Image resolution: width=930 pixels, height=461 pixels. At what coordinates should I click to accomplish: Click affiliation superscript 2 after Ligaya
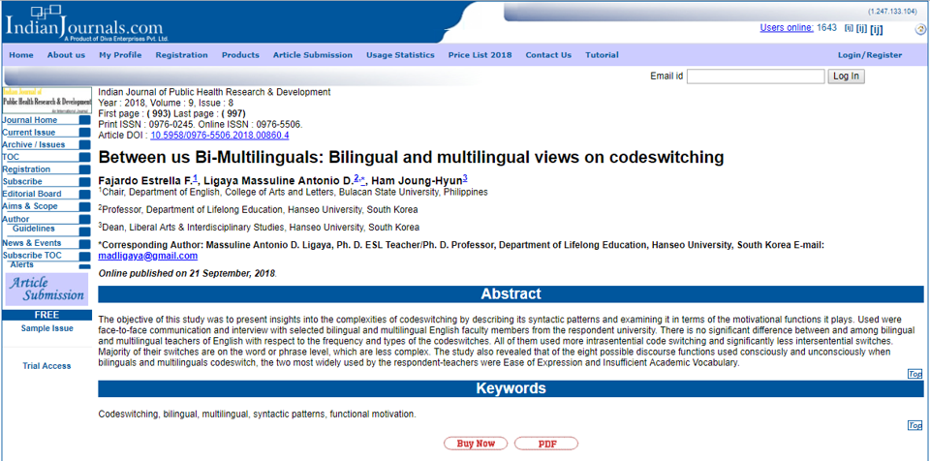[356, 177]
